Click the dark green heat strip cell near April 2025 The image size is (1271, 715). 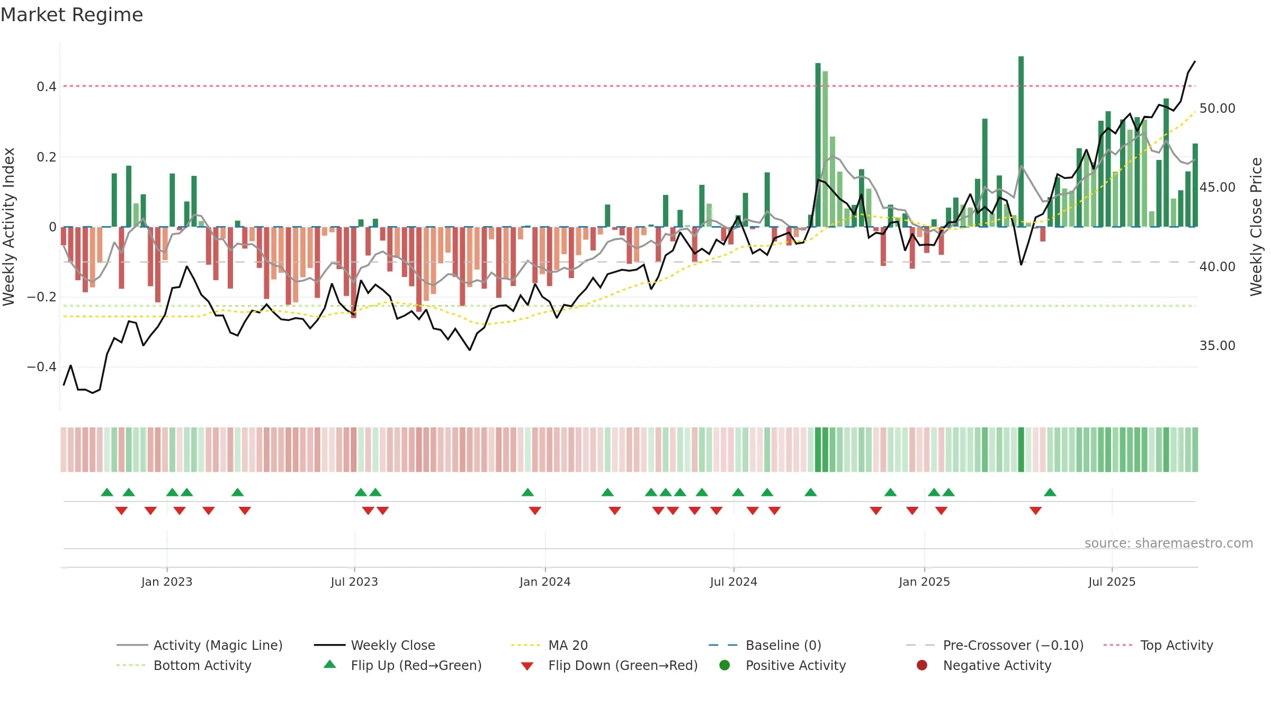pyautogui.click(x=1021, y=449)
